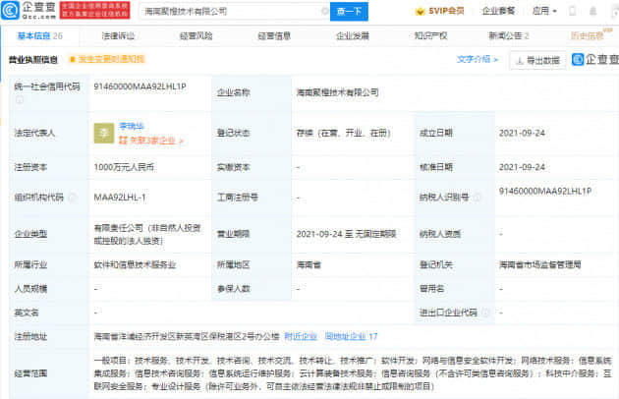Click the 企业类型 value 有限责任公司
619x399 pixels.
[x=147, y=234]
